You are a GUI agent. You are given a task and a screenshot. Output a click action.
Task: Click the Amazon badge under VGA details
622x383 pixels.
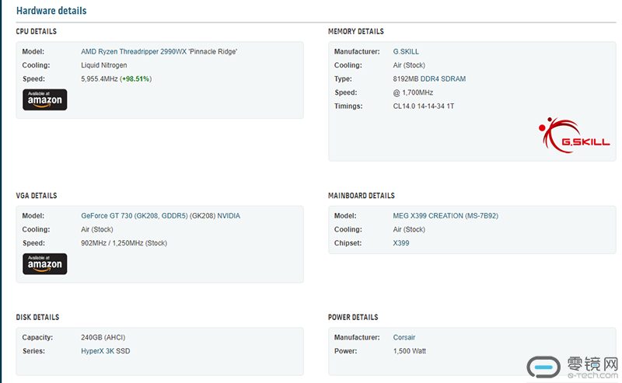44,263
